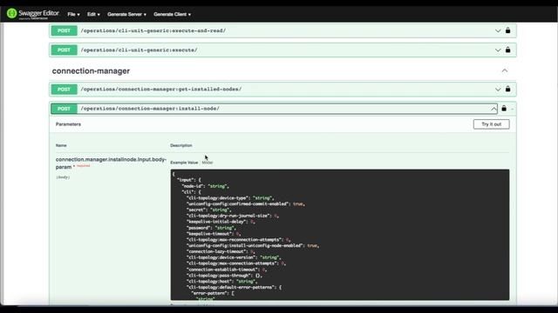Click lock icon on execute-and-read endpoint

click(507, 30)
